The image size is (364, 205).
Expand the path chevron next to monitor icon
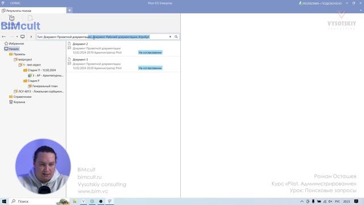[31, 36]
